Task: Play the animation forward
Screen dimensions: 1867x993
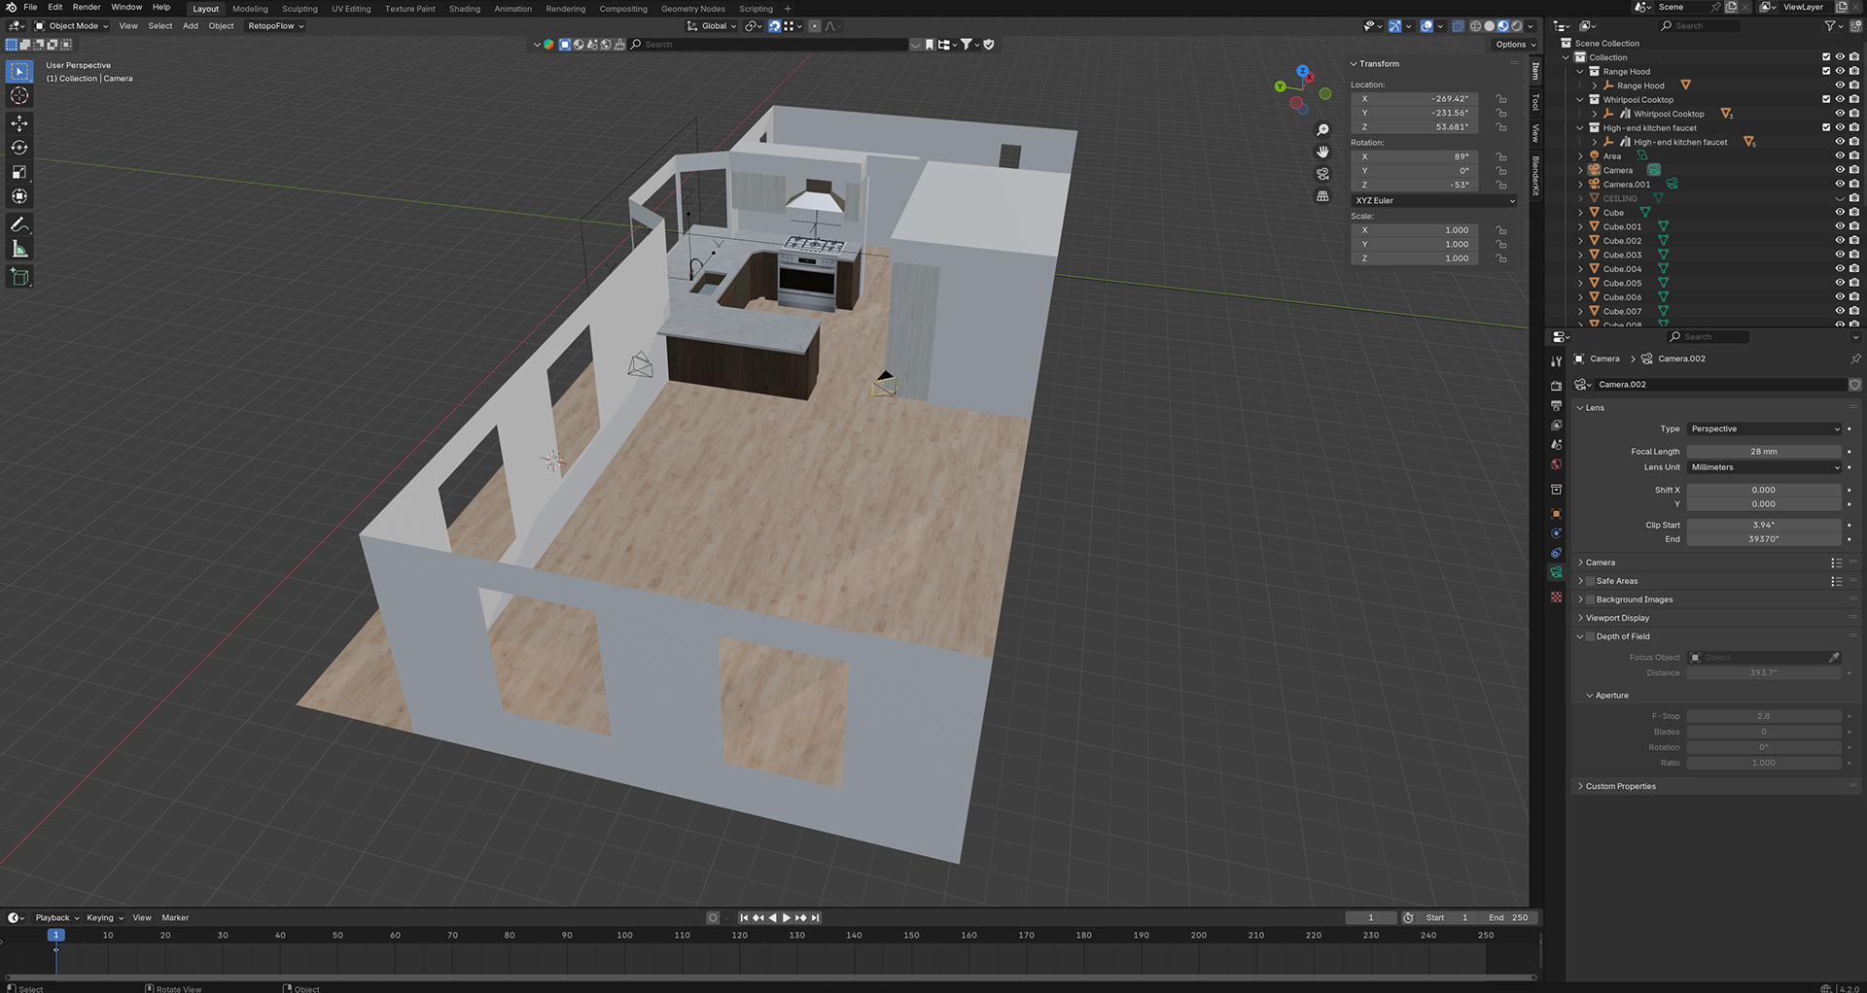Action: [787, 918]
